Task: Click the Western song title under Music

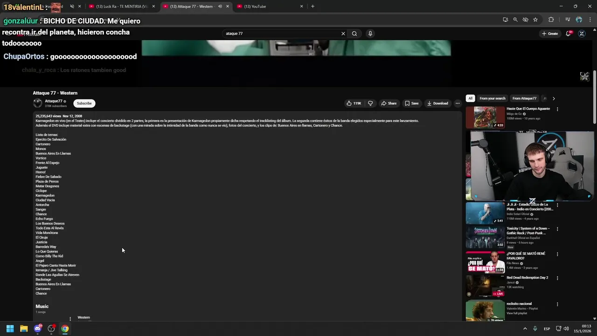Action: (83, 317)
